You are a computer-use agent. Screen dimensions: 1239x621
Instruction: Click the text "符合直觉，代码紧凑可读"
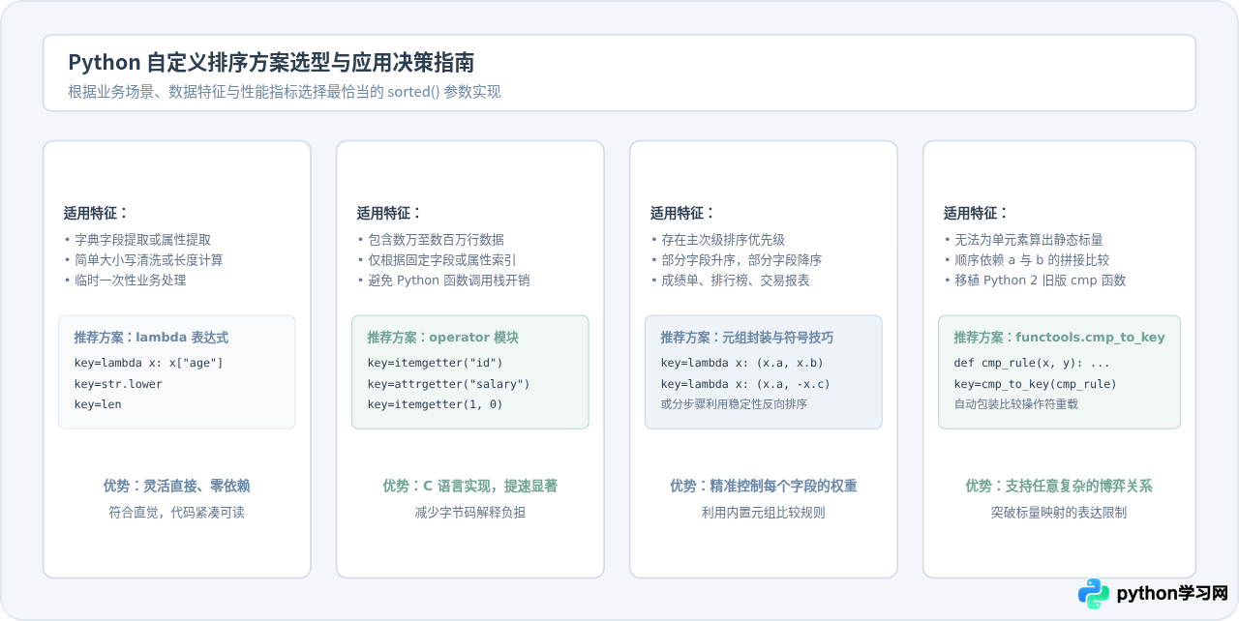(177, 513)
